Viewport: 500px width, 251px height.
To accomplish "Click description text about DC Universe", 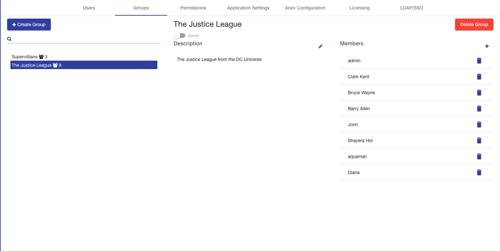I will click(219, 59).
